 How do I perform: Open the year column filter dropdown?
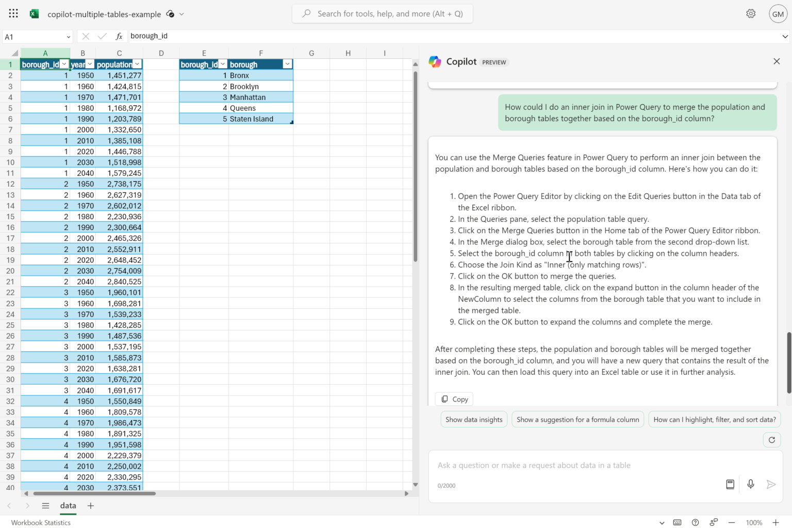point(90,64)
